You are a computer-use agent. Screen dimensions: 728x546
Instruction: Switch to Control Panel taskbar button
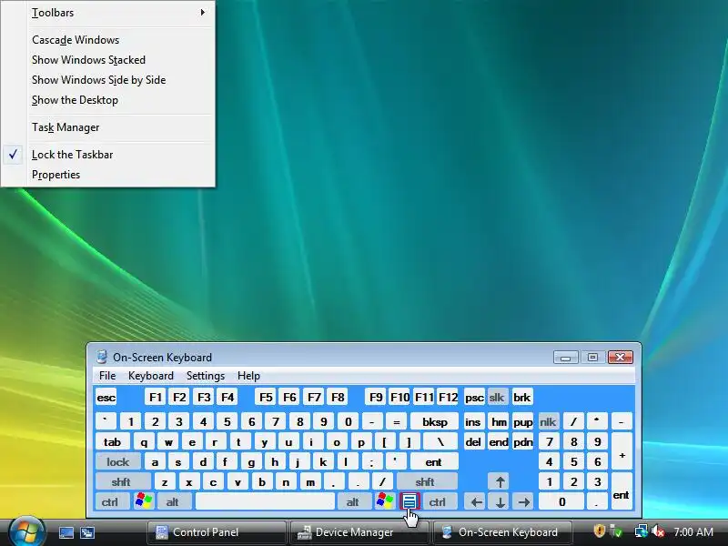tap(217, 532)
